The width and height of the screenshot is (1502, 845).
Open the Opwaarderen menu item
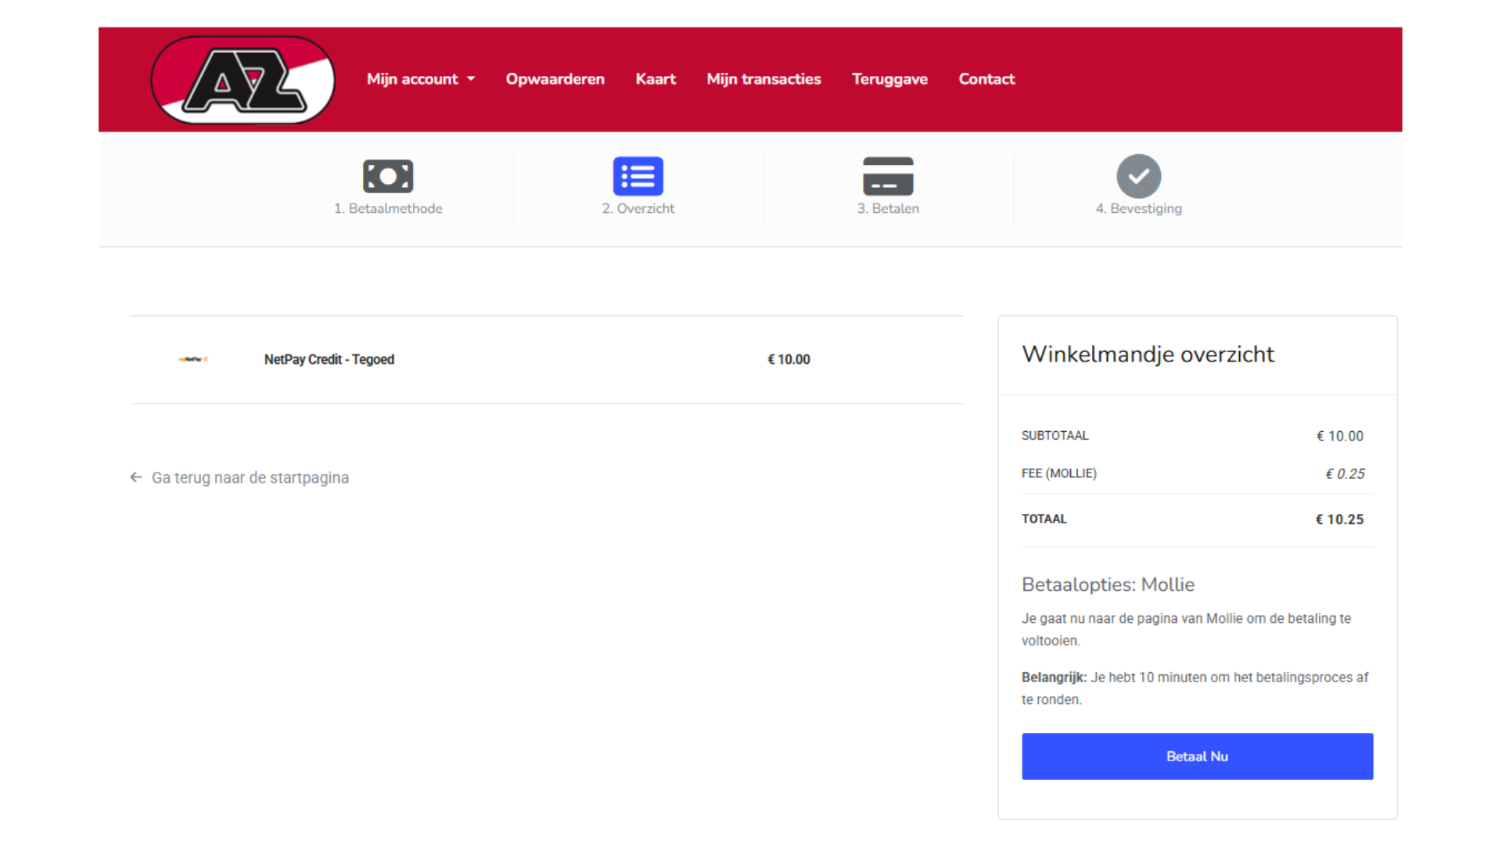tap(555, 79)
